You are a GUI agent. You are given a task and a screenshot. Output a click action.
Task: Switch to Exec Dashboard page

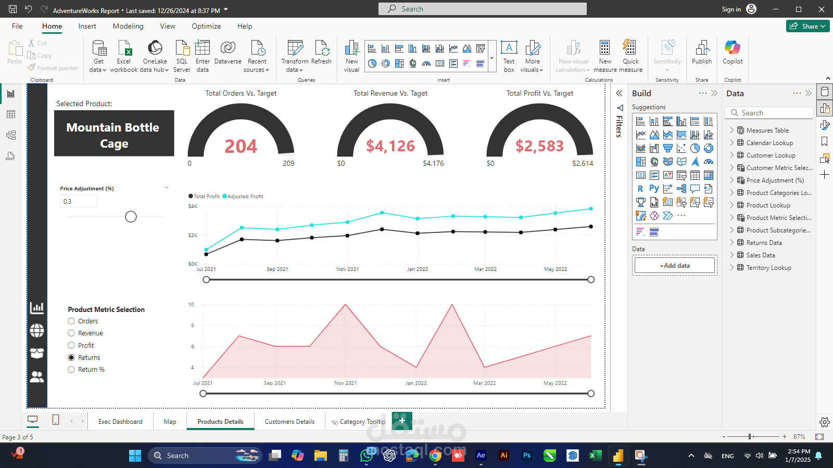point(120,422)
